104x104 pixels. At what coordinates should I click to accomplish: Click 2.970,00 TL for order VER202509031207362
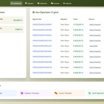click(x=78, y=30)
